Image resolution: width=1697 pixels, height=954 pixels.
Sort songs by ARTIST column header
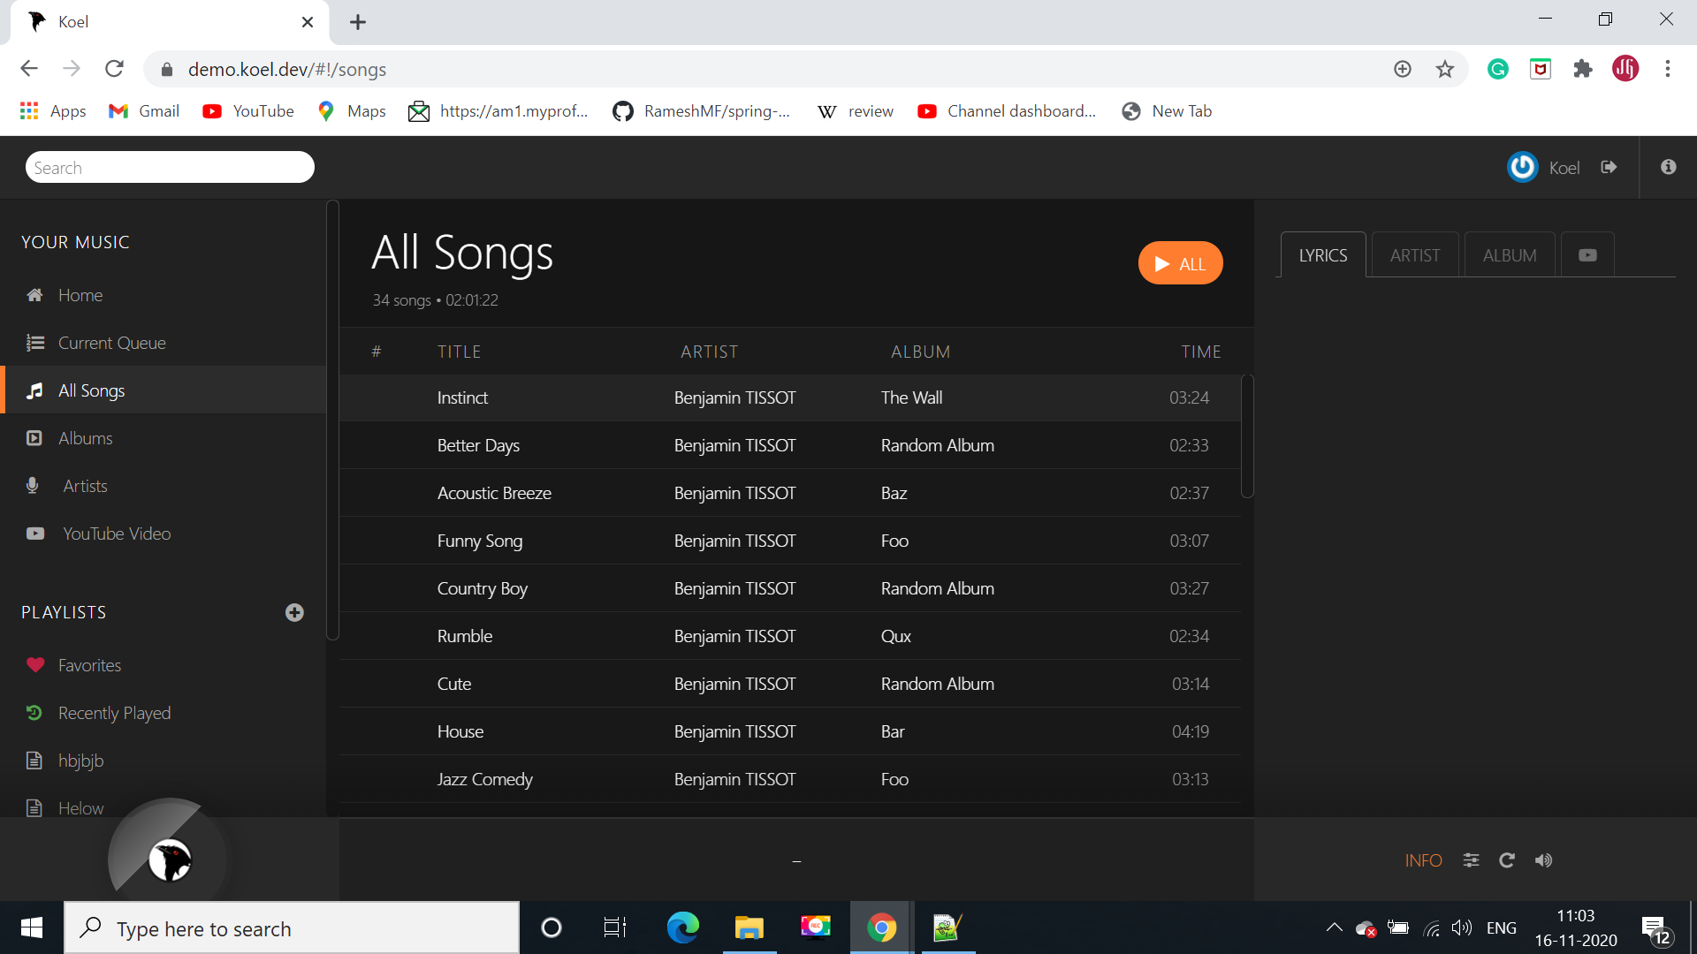(709, 352)
